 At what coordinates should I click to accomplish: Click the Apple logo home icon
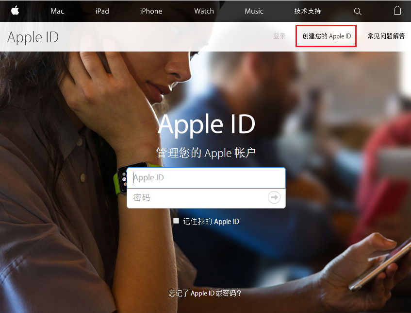pos(15,11)
